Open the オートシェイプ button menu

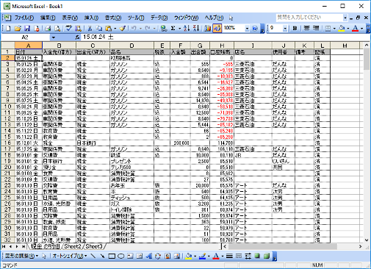[x=70, y=257]
